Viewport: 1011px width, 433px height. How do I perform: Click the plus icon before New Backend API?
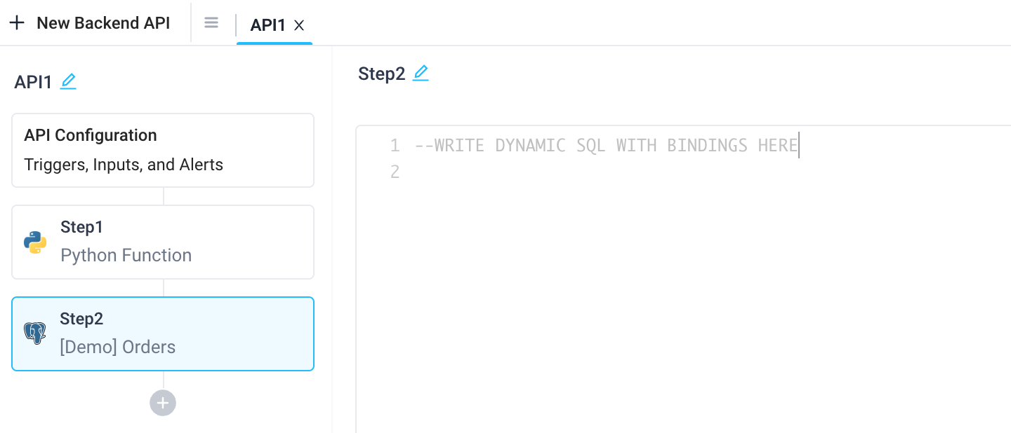pyautogui.click(x=17, y=22)
